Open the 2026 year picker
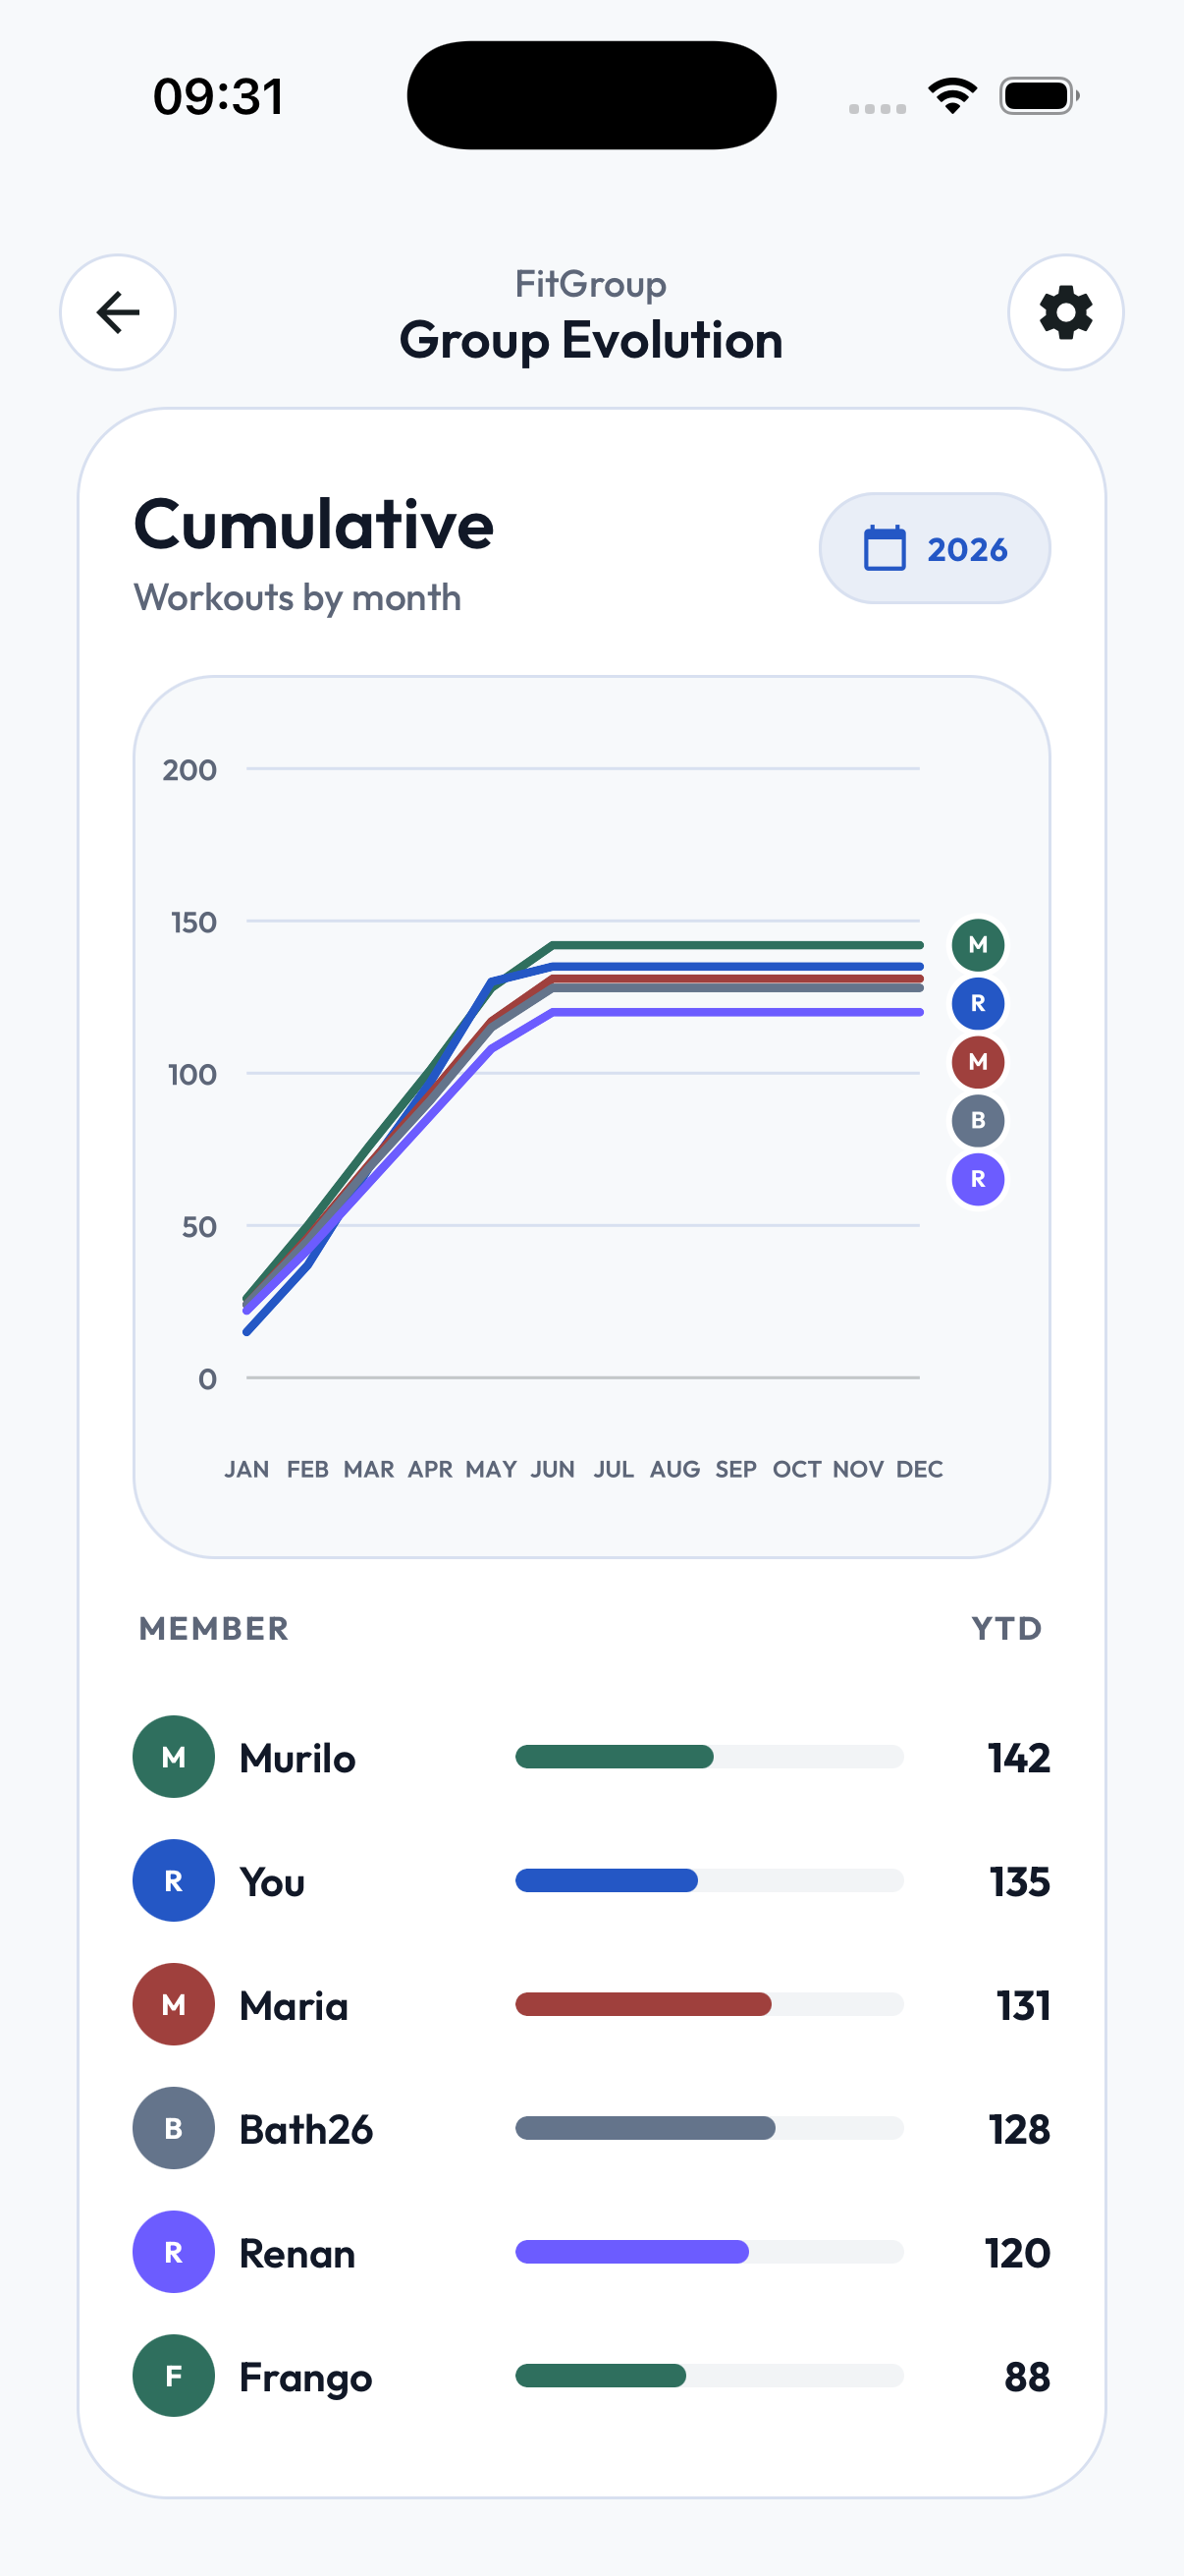Image resolution: width=1184 pixels, height=2576 pixels. click(x=935, y=548)
